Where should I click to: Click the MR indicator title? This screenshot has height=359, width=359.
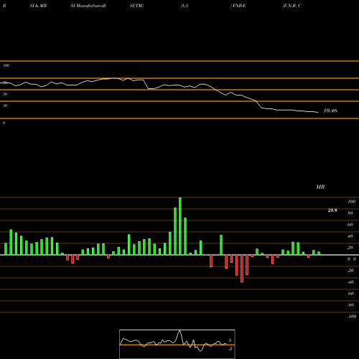point(320,187)
